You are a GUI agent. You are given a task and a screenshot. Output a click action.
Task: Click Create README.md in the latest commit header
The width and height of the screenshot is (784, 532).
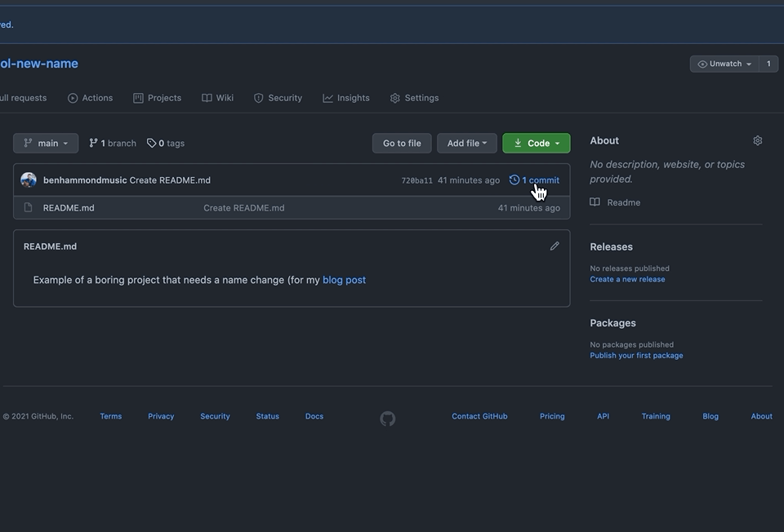(x=170, y=180)
